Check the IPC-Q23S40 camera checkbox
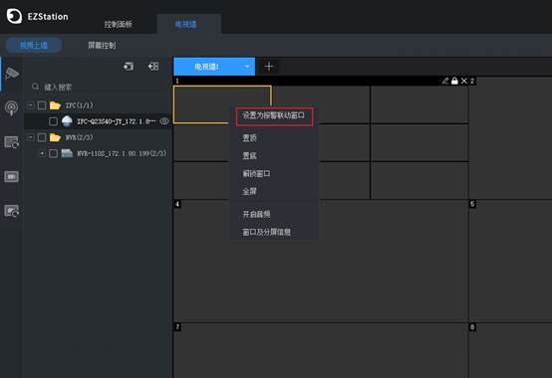Screen dimensions: 552x378 (x=53, y=121)
